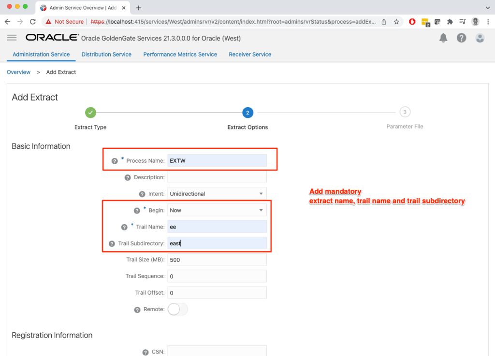The image size is (495, 356).
Task: Expand browser tab list chevron
Action: (487, 8)
